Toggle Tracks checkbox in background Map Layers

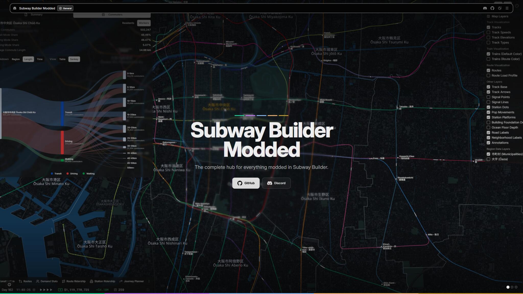(488, 27)
